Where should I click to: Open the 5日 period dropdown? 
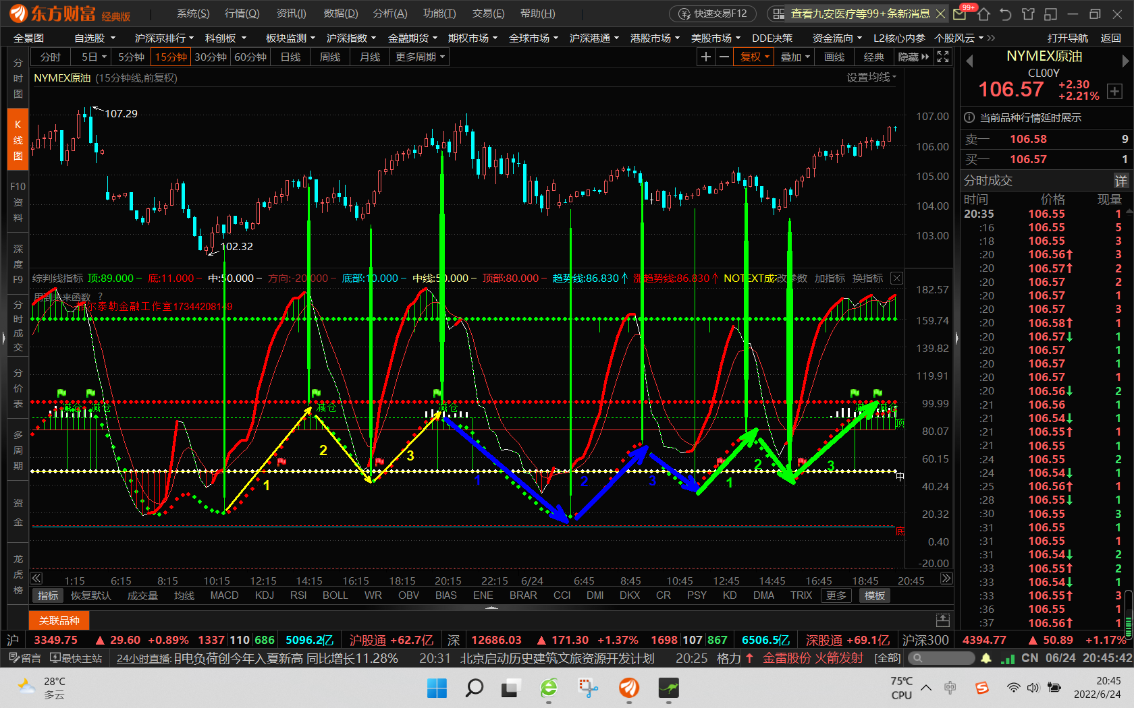94,57
